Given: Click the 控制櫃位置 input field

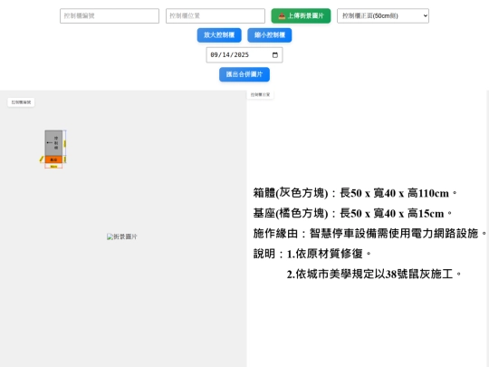Looking at the screenshot, I should click(216, 16).
